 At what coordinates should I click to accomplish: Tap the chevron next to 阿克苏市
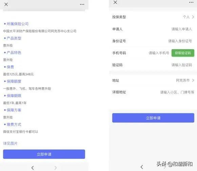pos(193,80)
